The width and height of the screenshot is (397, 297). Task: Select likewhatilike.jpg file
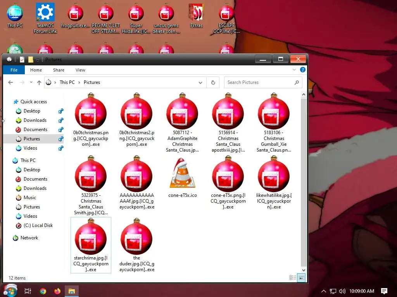(274, 183)
